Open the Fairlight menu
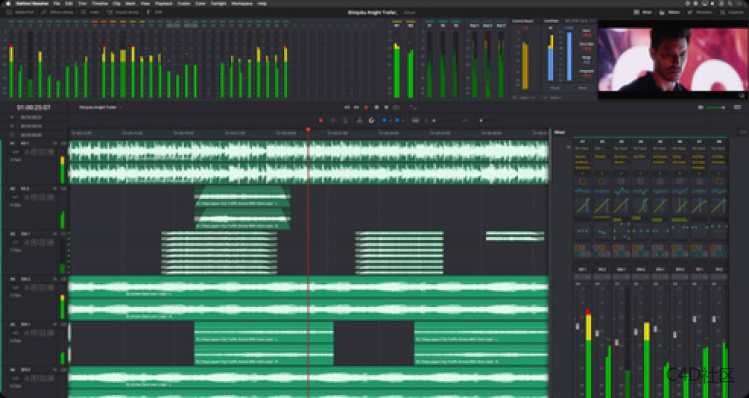Screen dimensions: 749x398 coord(218,3)
